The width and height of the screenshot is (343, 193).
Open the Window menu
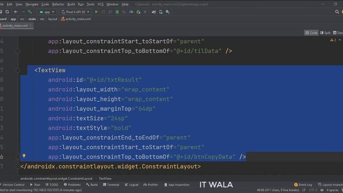112,4
